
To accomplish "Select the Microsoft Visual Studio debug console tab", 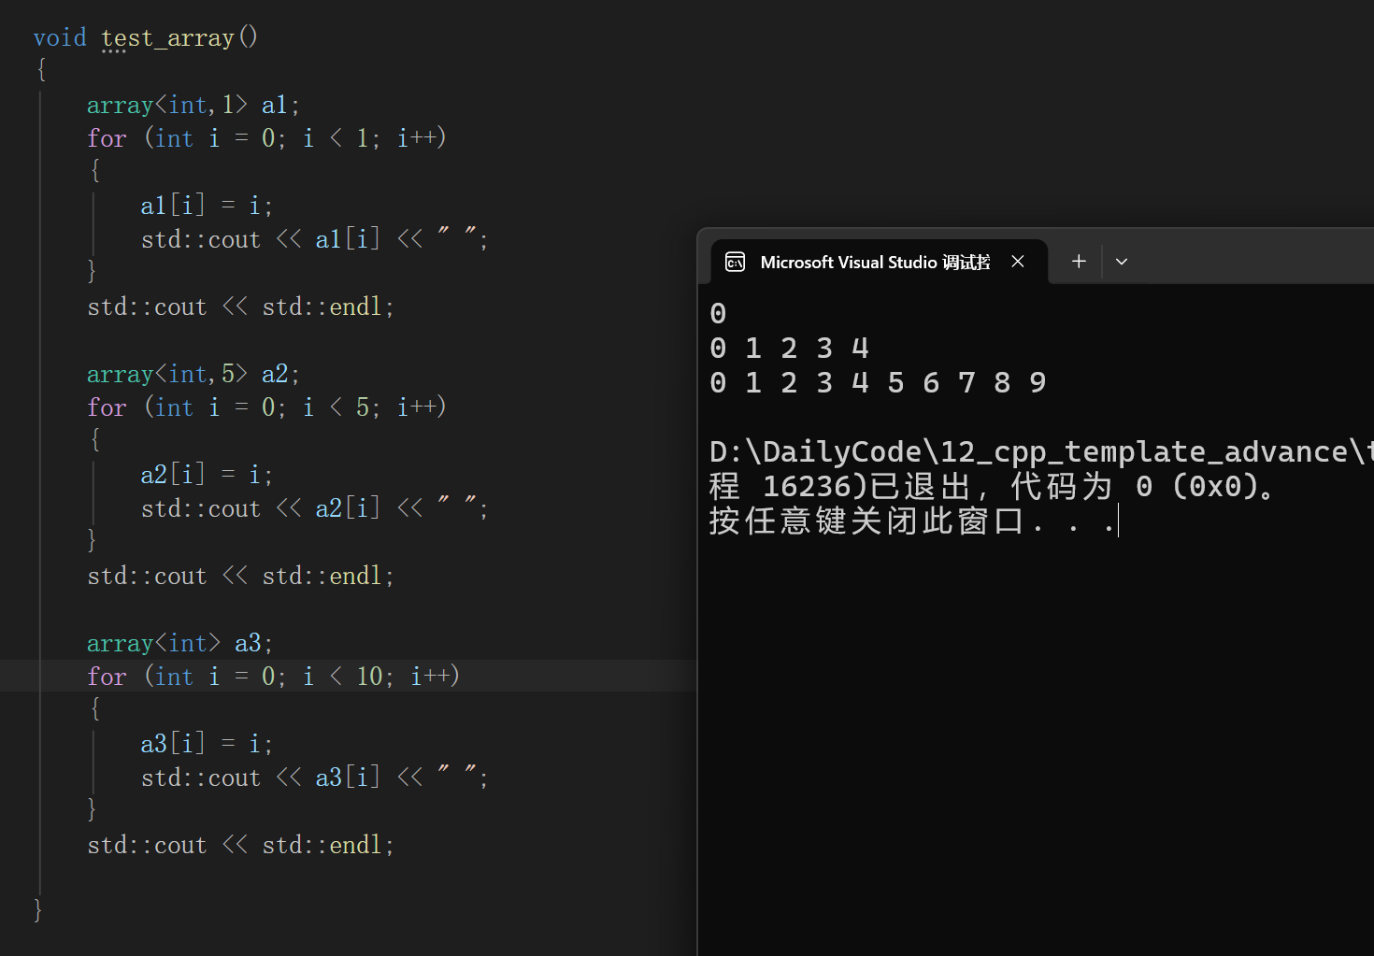I will [879, 262].
